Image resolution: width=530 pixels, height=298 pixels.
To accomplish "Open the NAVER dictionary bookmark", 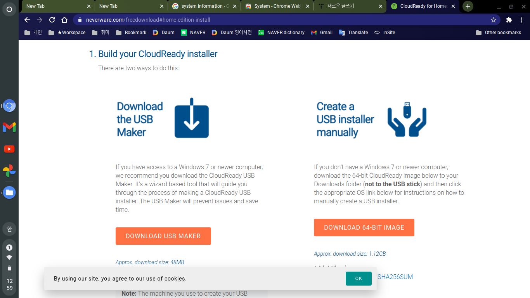I will coord(281,33).
